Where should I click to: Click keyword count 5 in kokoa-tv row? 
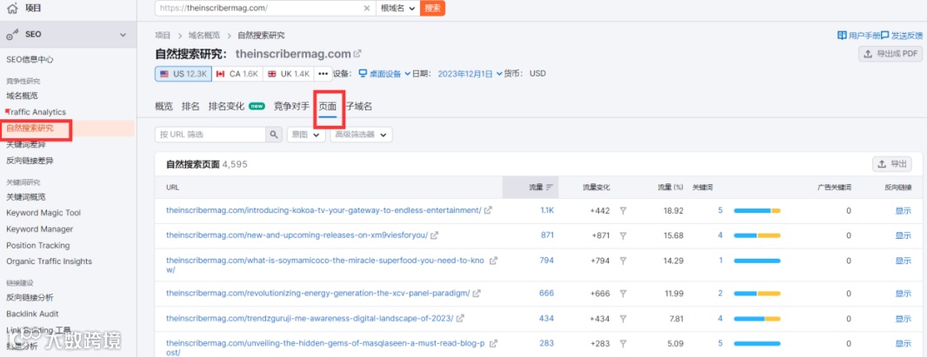pyautogui.click(x=720, y=210)
